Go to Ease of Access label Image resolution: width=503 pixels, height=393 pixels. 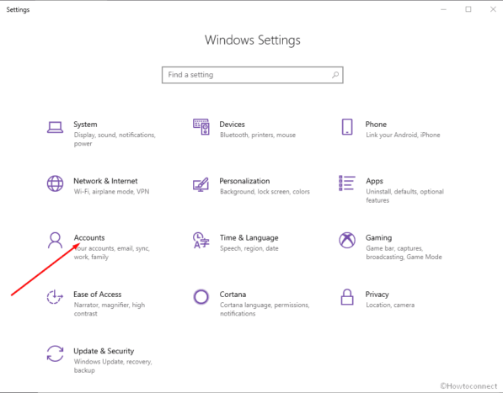(x=98, y=295)
